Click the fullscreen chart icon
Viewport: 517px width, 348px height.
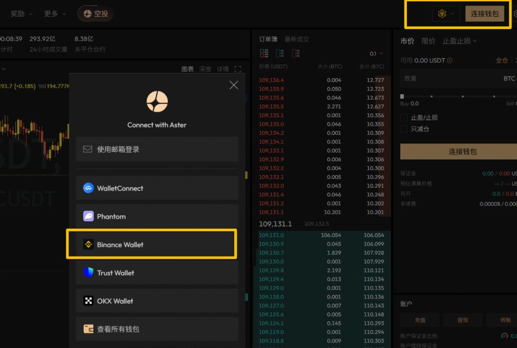point(238,69)
